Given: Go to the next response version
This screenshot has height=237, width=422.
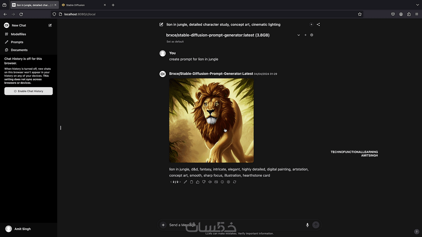Looking at the screenshot, I should click(x=180, y=182).
